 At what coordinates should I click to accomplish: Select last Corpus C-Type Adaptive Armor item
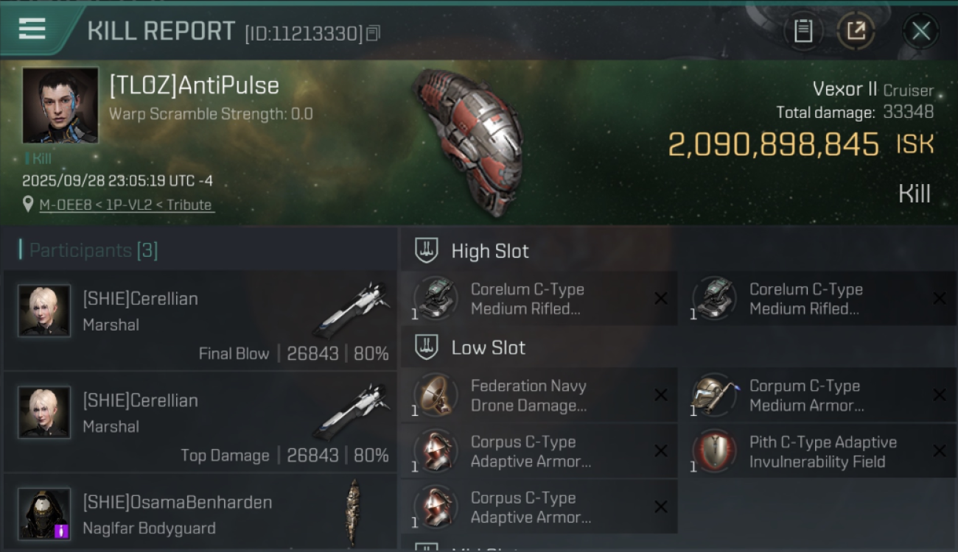point(539,507)
